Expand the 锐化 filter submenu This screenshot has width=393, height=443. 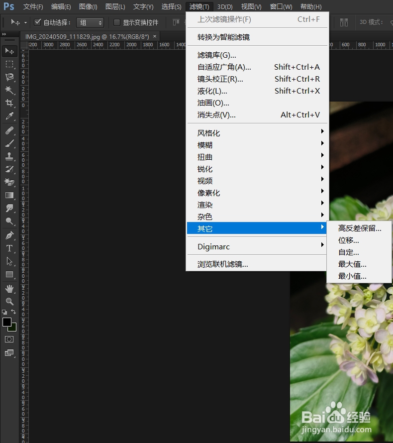click(x=257, y=169)
